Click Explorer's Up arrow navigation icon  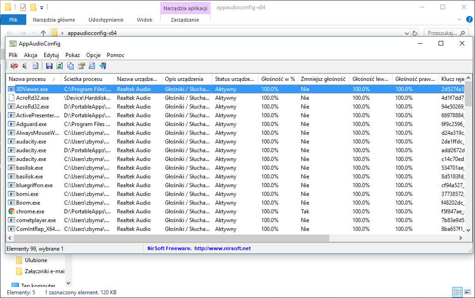pyautogui.click(x=43, y=33)
